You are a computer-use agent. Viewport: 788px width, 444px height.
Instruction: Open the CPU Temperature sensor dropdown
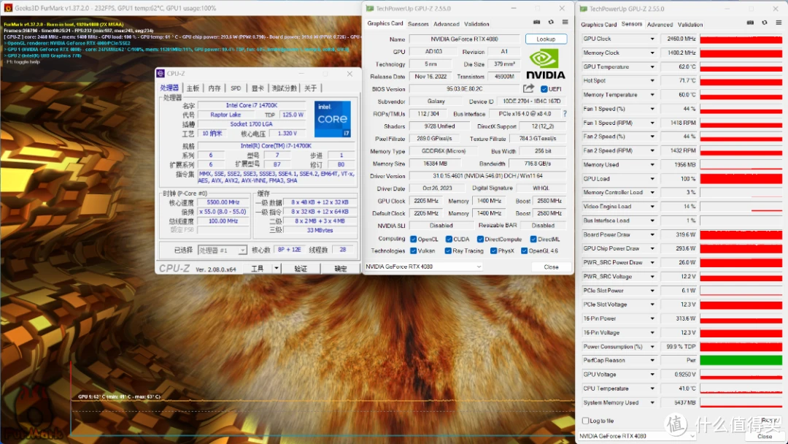point(652,388)
